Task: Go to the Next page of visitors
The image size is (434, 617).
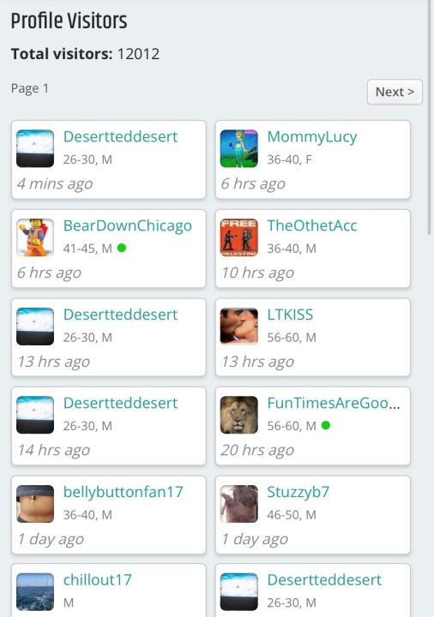Action: point(395,92)
